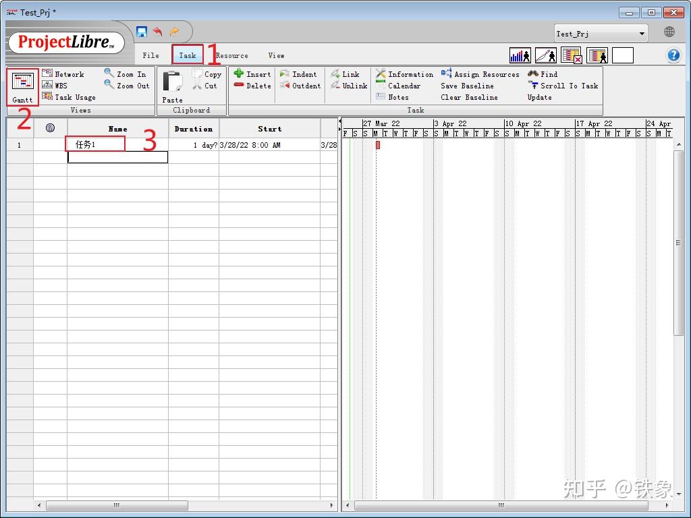Click the indicator column header icon
691x518 pixels.
tap(50, 128)
